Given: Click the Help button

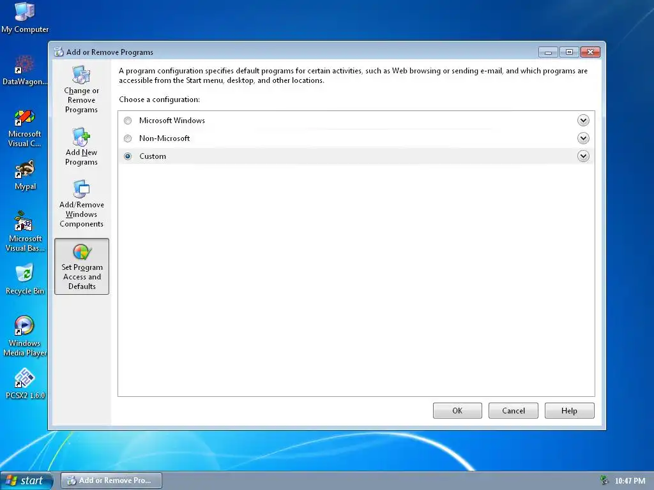Looking at the screenshot, I should pyautogui.click(x=569, y=410).
